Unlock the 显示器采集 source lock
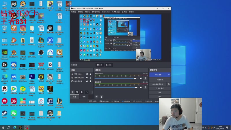The image size is (231, 130). click(90, 81)
